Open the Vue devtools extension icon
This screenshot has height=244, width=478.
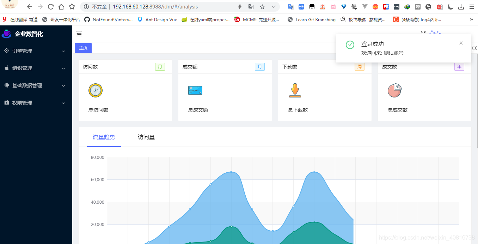click(365, 7)
